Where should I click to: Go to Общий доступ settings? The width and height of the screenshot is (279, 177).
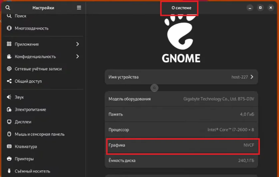point(43,81)
